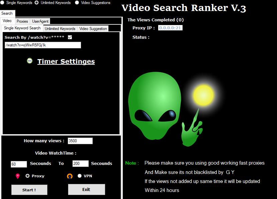This screenshot has width=277, height=199.
Task: Click the orange VPN ring icon
Action: (x=69, y=176)
